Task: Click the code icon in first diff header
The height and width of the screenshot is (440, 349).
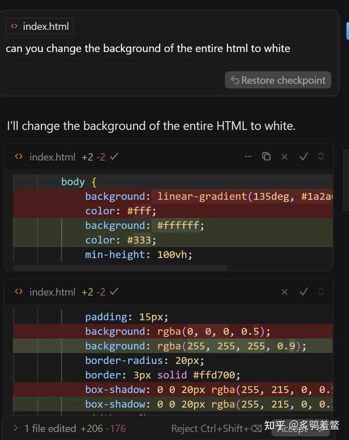Action: [x=19, y=157]
